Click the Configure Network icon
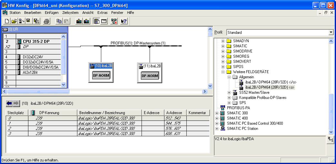This screenshot has width=336, height=164. [114, 21]
